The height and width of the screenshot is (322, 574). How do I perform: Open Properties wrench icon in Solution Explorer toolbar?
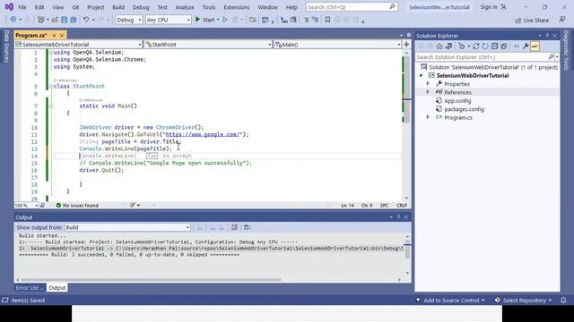click(x=526, y=47)
